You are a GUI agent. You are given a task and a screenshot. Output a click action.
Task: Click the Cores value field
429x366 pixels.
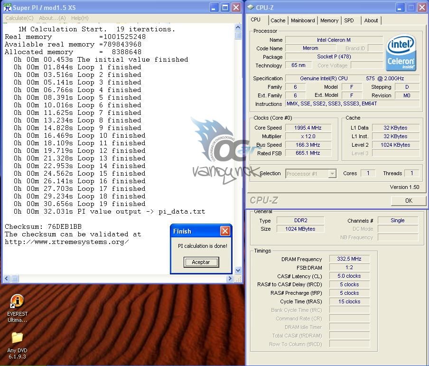point(368,173)
